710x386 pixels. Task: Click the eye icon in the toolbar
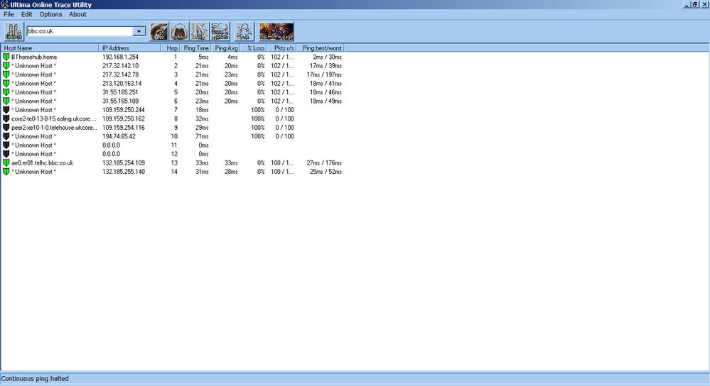159,32
